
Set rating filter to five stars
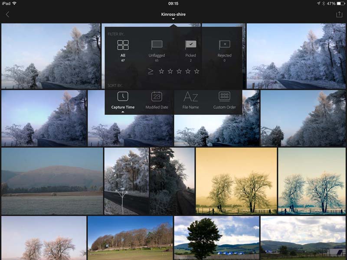(x=197, y=71)
